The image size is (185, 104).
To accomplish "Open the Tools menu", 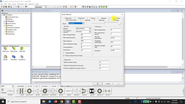I will click(x=14, y=4).
